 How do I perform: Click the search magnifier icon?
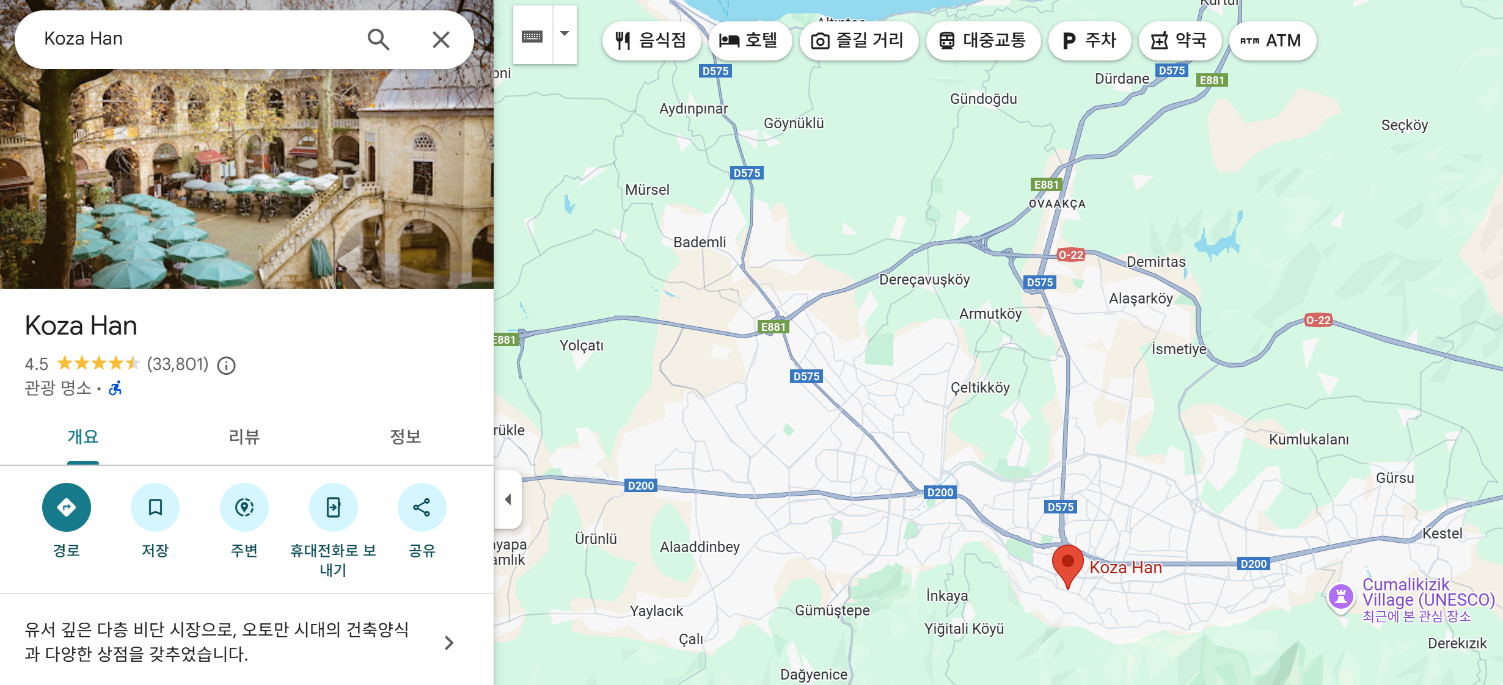tap(378, 40)
